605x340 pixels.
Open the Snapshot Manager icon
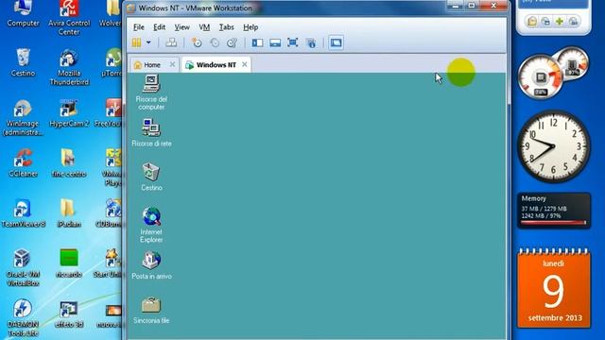tap(232, 42)
